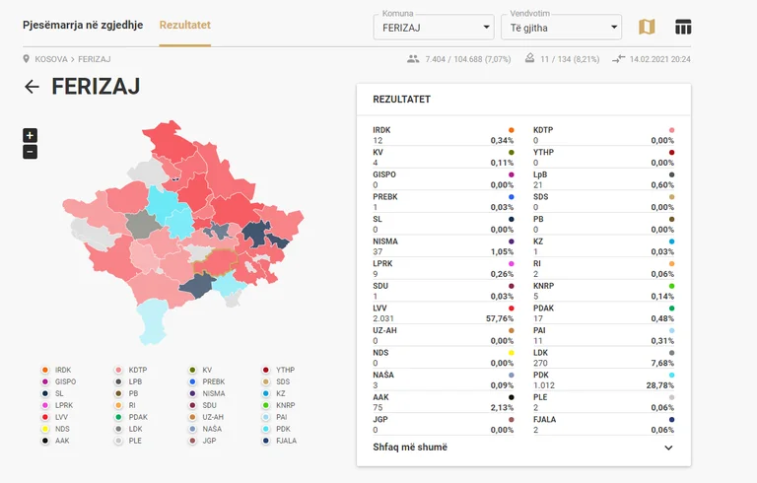Click LDK result row 270 votes
757x483 pixels.
603,358
